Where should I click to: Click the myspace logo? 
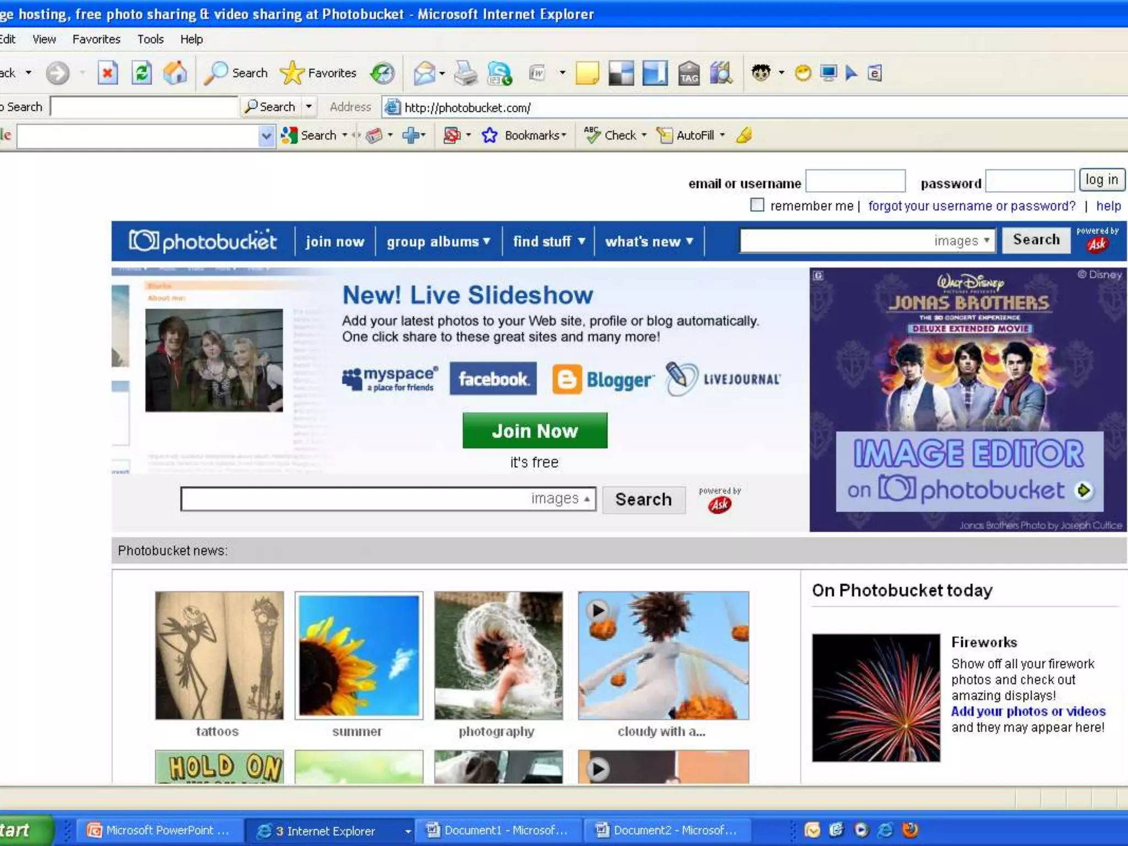(390, 378)
